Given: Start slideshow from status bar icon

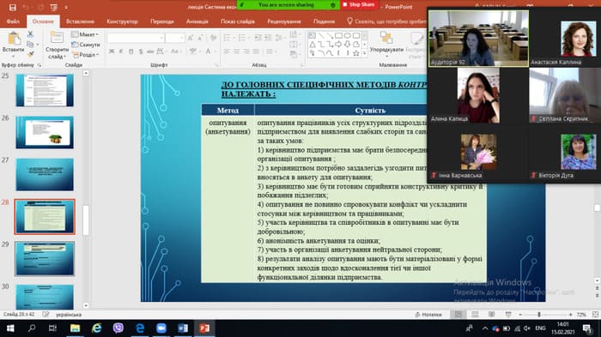Looking at the screenshot, I should point(508,315).
